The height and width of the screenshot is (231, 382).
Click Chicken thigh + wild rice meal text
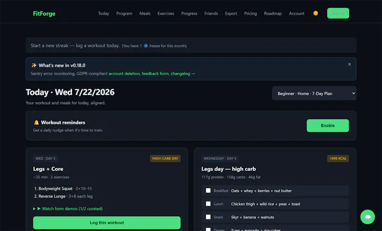coord(265,204)
